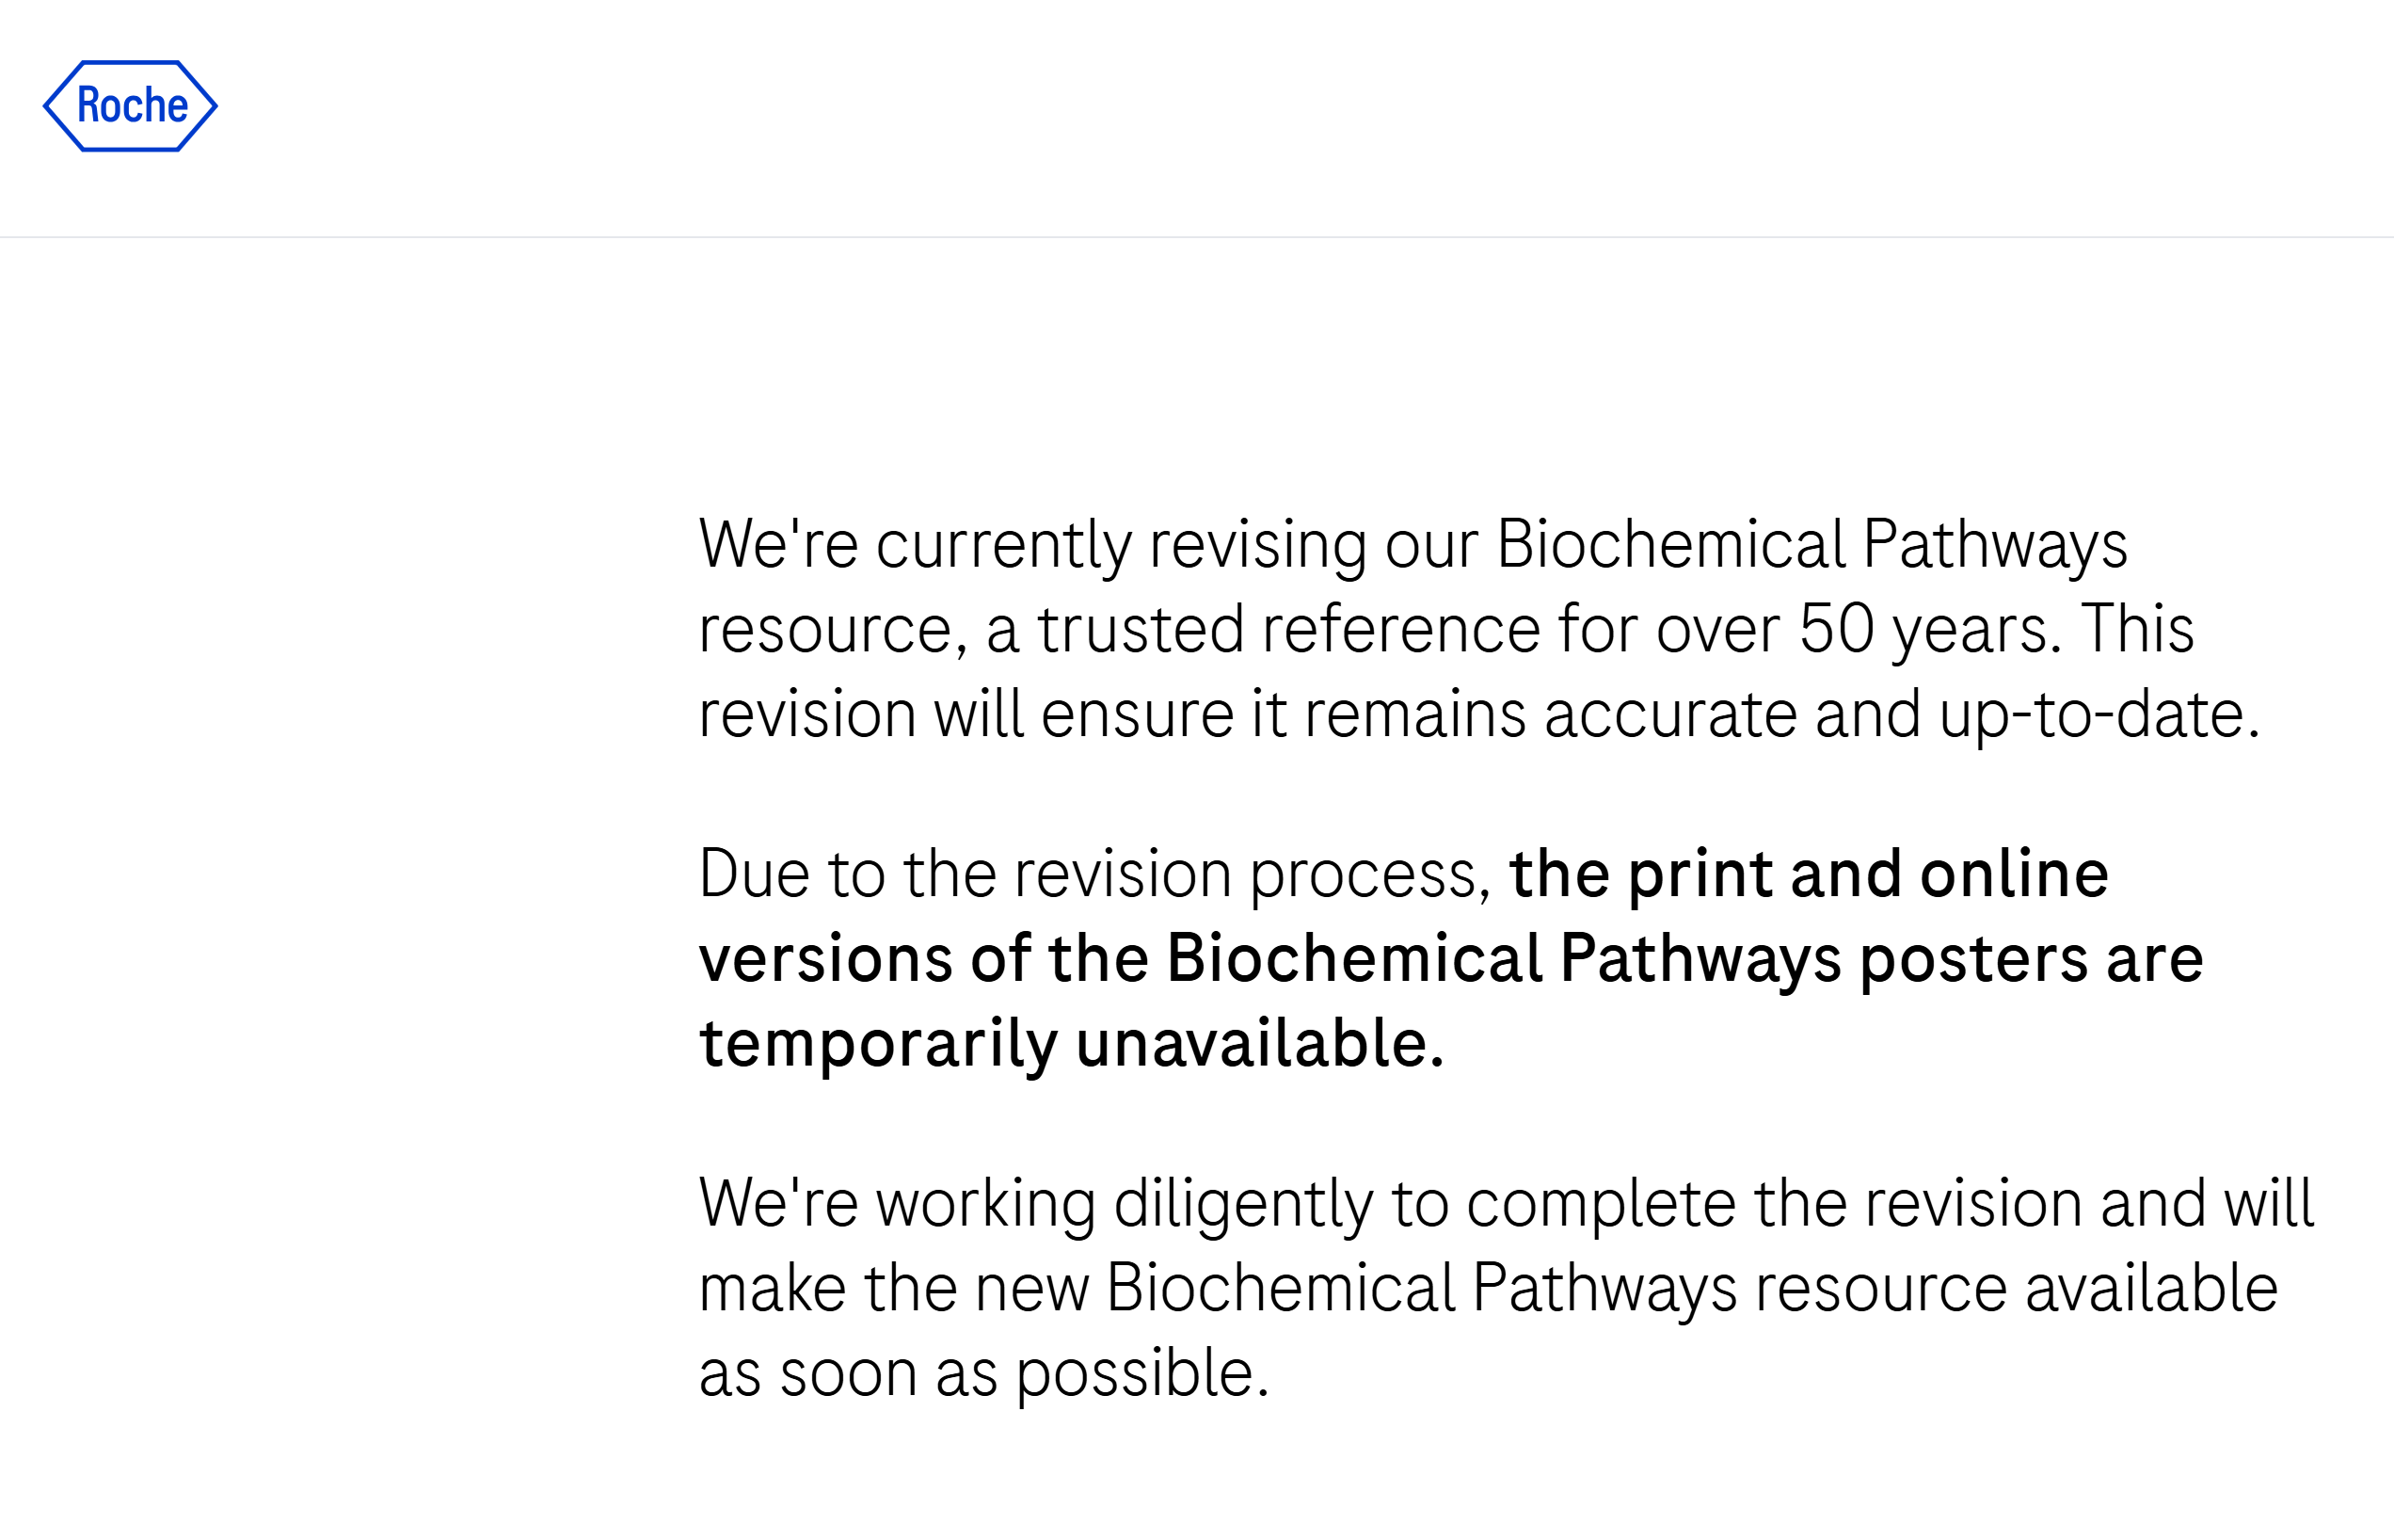Click the phrase 'as soon as possible.'
Viewport: 2394px width, 1540px height.
[983, 1374]
